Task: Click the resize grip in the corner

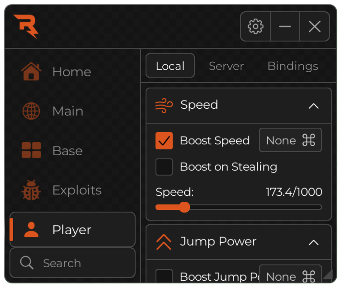Action: [329, 274]
